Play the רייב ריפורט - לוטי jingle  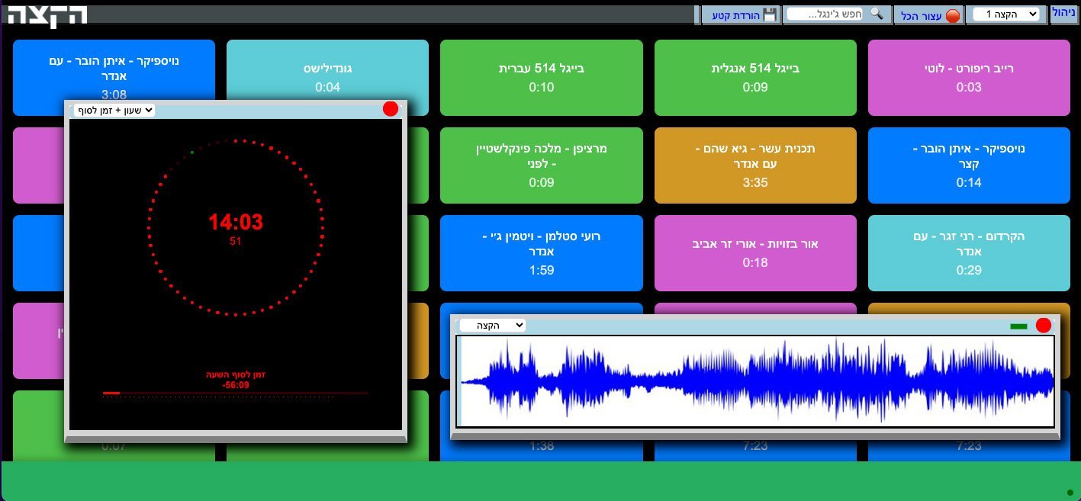click(x=969, y=77)
